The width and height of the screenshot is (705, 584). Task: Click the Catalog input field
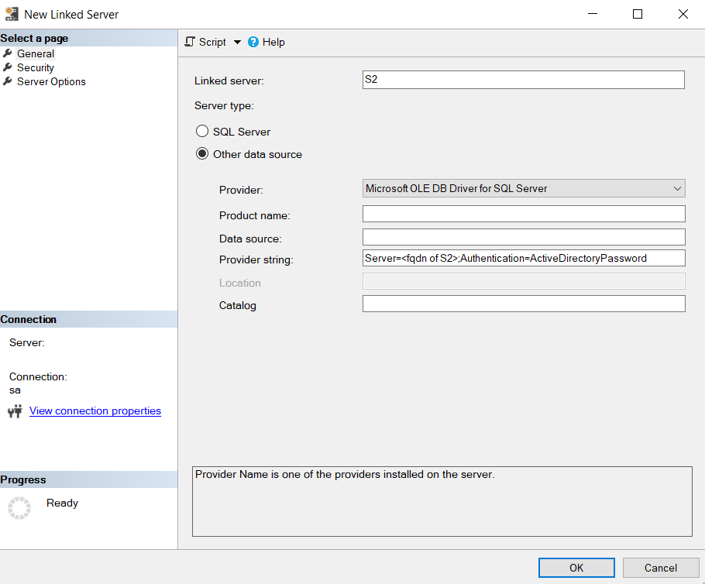coord(523,304)
